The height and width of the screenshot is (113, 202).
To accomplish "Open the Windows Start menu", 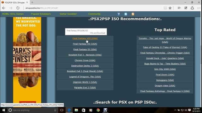I will coord(3,110).
